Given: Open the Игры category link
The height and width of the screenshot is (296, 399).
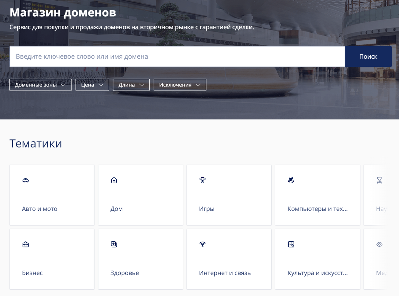Looking at the screenshot, I should pos(207,209).
